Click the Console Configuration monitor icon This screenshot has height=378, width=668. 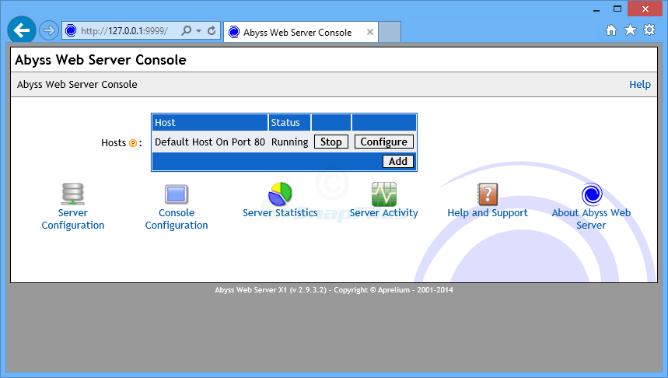[x=177, y=194]
